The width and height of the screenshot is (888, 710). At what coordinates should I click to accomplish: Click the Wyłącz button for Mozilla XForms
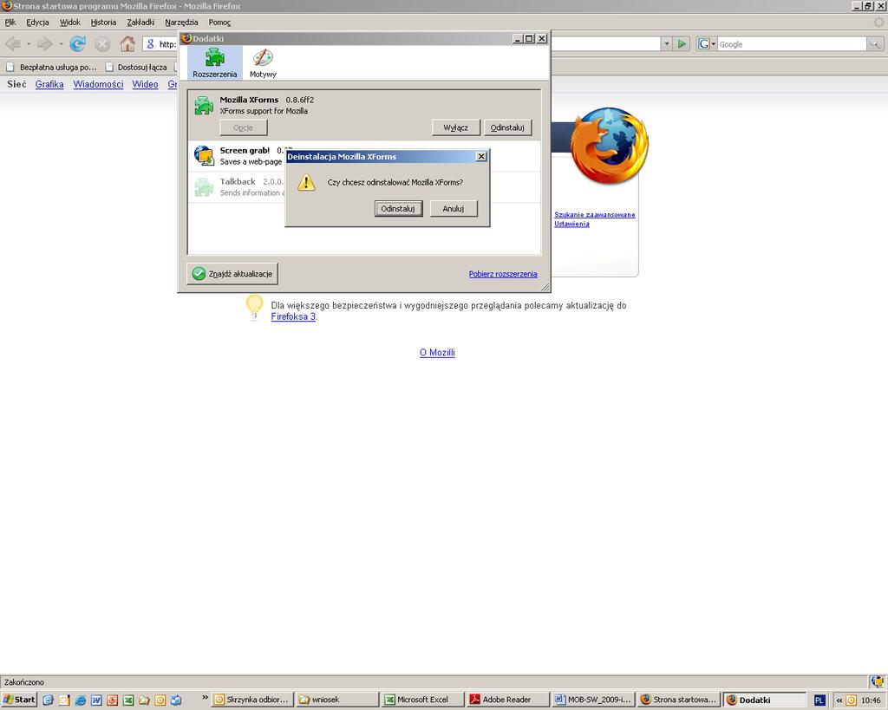(456, 127)
